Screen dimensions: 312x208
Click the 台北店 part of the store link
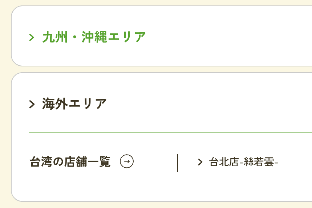224,162
